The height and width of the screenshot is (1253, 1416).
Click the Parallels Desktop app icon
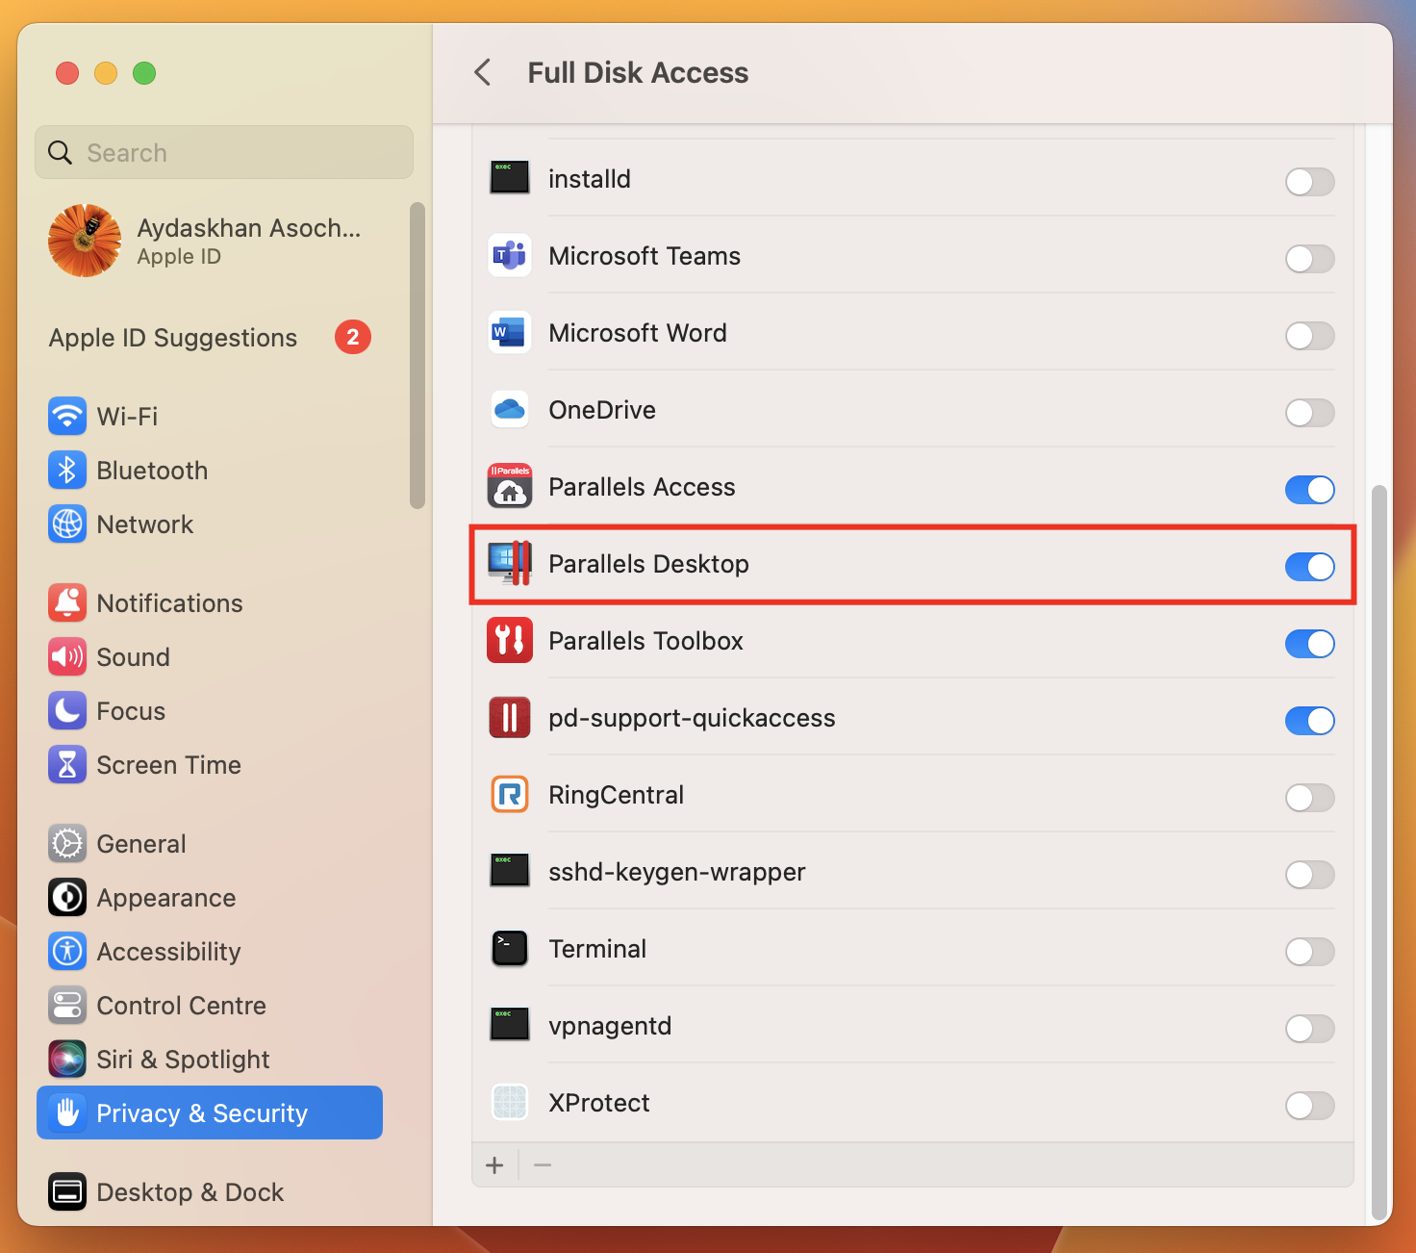point(510,563)
